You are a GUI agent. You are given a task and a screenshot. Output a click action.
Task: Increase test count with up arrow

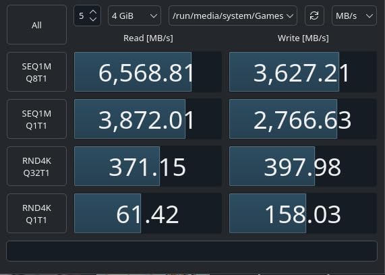click(93, 12)
